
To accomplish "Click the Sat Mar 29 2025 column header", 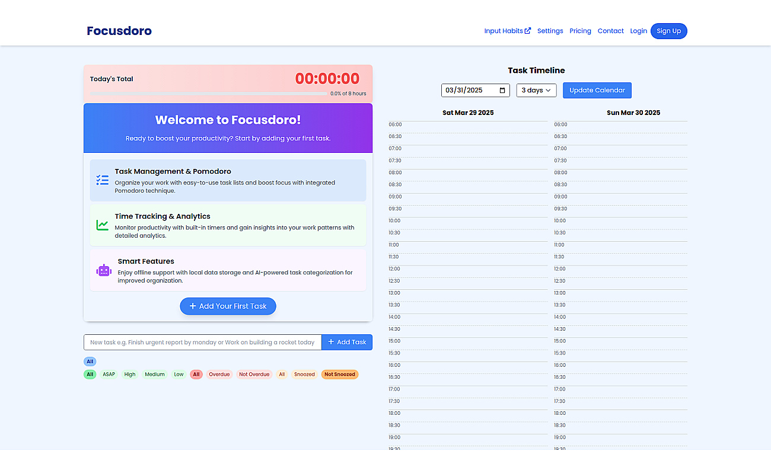I will point(468,113).
